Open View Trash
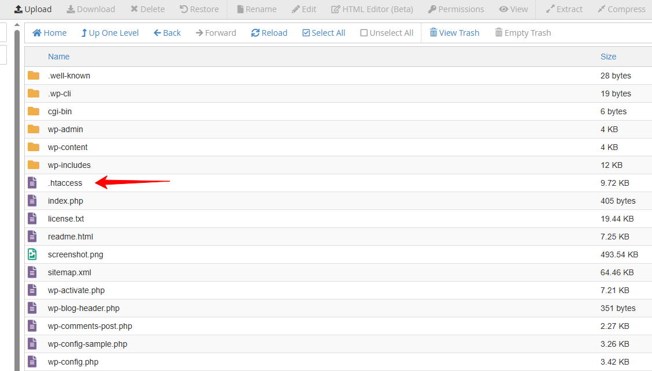652x371 pixels. pos(454,33)
